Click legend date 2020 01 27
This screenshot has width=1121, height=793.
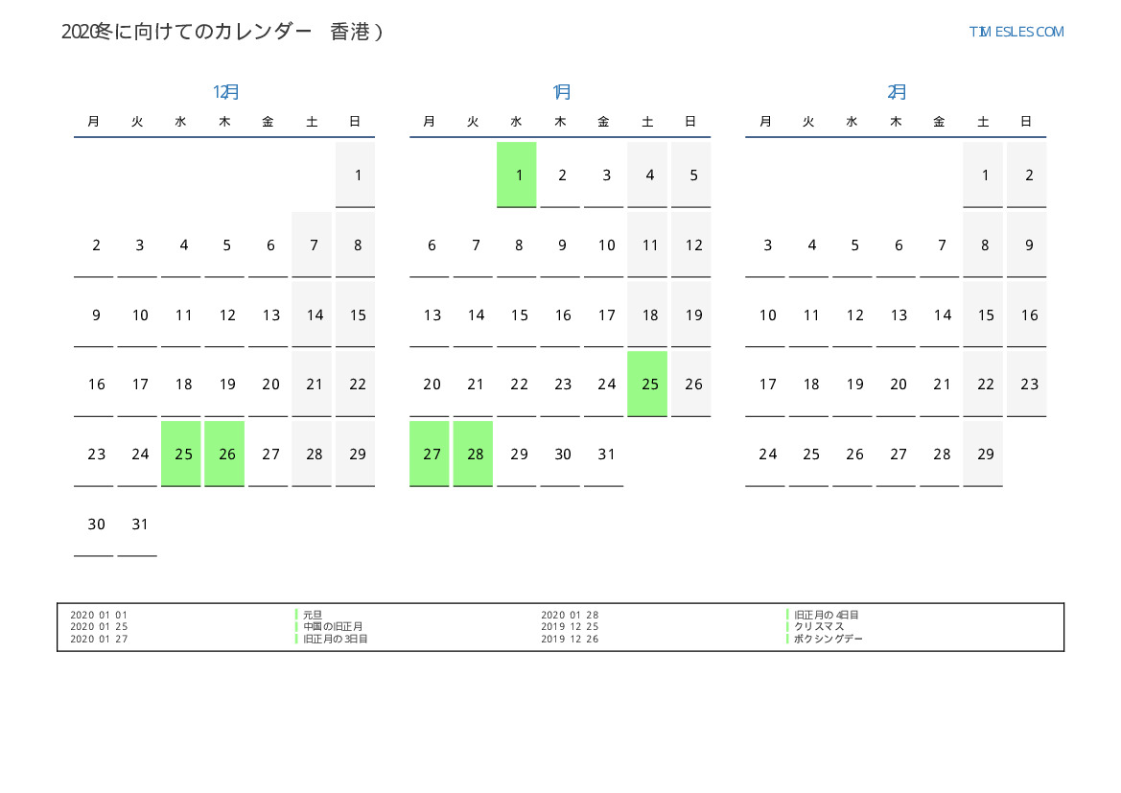point(99,640)
